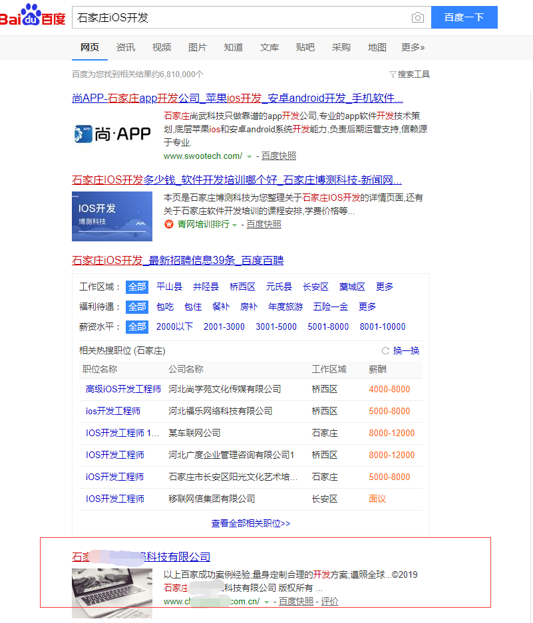Image resolution: width=533 pixels, height=623 pixels.
Task: Select 全部 in 薪资水平 filter
Action: (x=137, y=326)
